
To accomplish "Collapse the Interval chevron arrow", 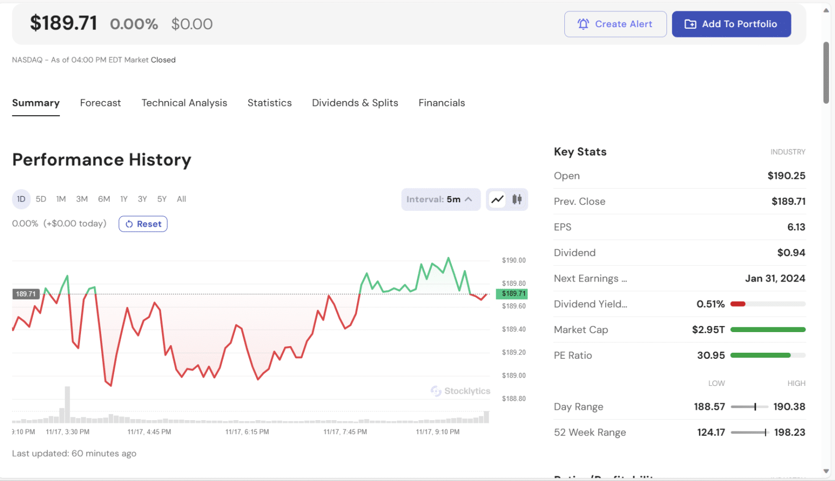I will click(x=468, y=199).
